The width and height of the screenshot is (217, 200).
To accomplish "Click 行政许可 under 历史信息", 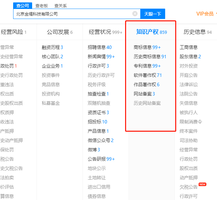I will coord(188,196).
